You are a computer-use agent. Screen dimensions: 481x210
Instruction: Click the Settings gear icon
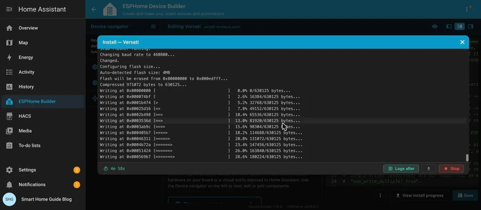pos(9,170)
